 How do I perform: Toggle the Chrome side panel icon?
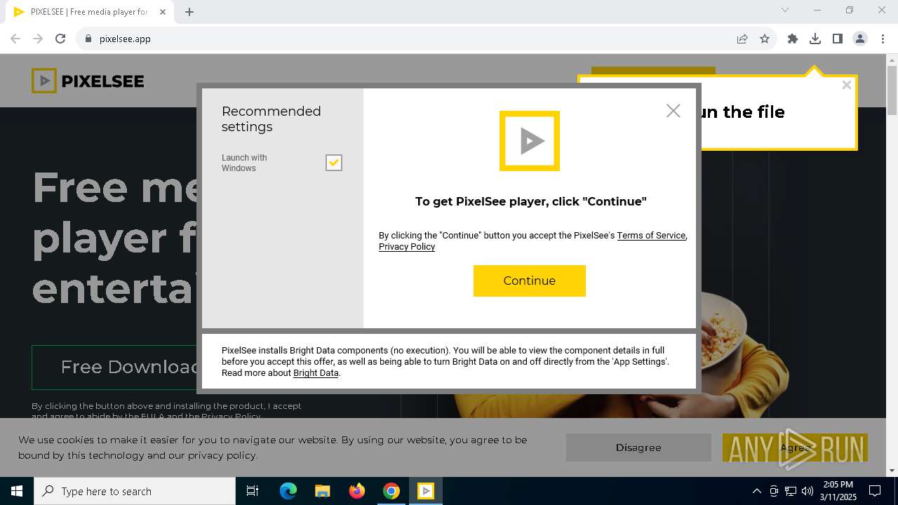coord(838,39)
